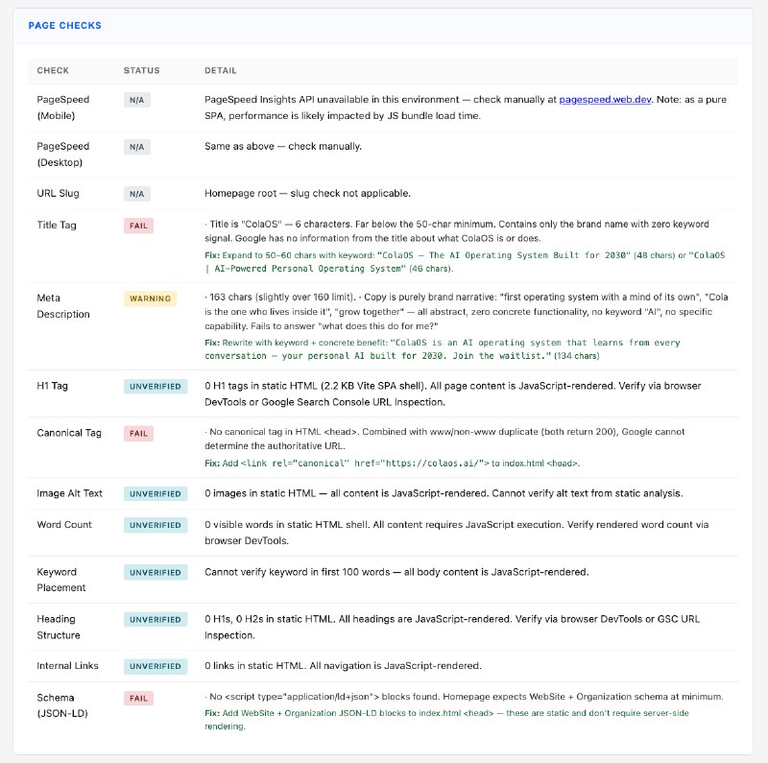Sort by the CHECK column header
The height and width of the screenshot is (763, 768).
click(x=54, y=70)
